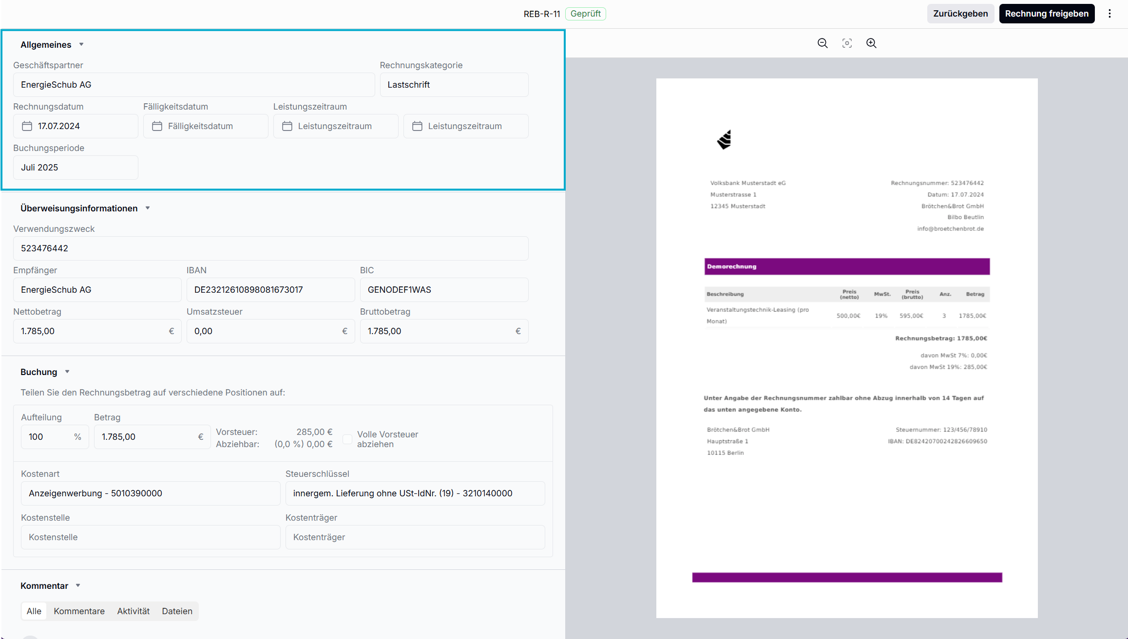Switch to the Dateien tab

click(x=177, y=611)
